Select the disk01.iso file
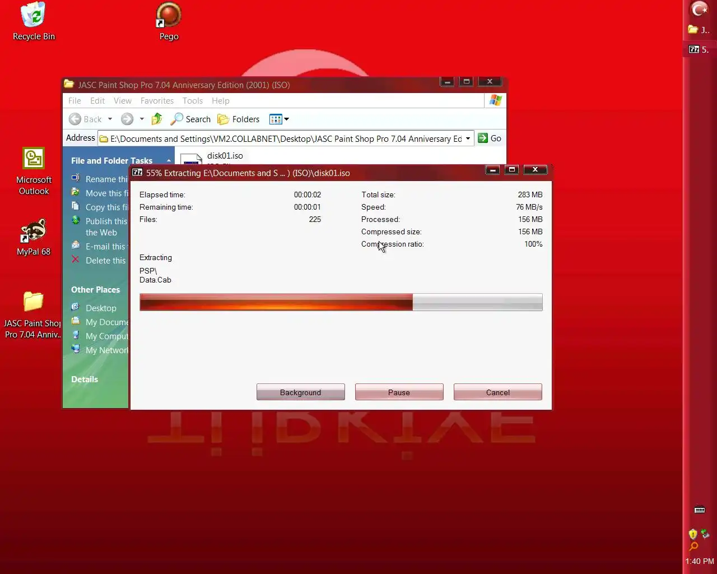 tap(225, 156)
